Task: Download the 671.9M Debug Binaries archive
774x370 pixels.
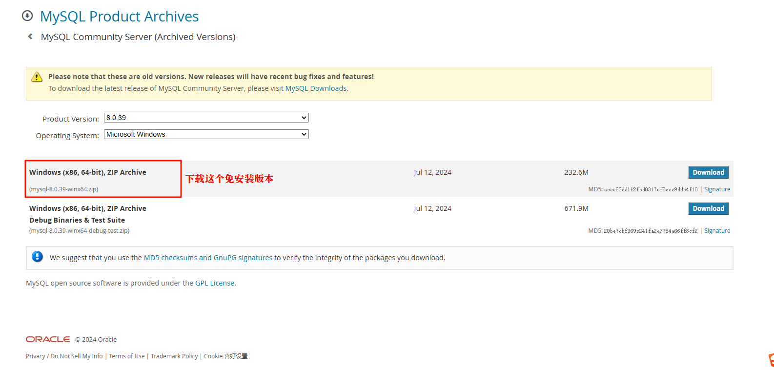Action: click(x=708, y=208)
